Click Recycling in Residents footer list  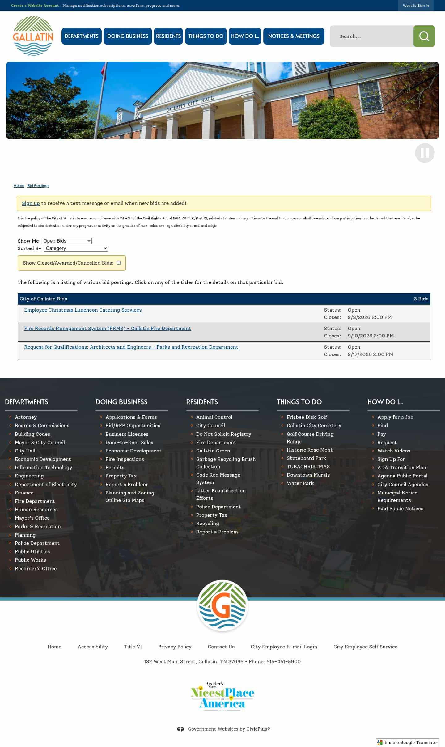click(x=208, y=524)
